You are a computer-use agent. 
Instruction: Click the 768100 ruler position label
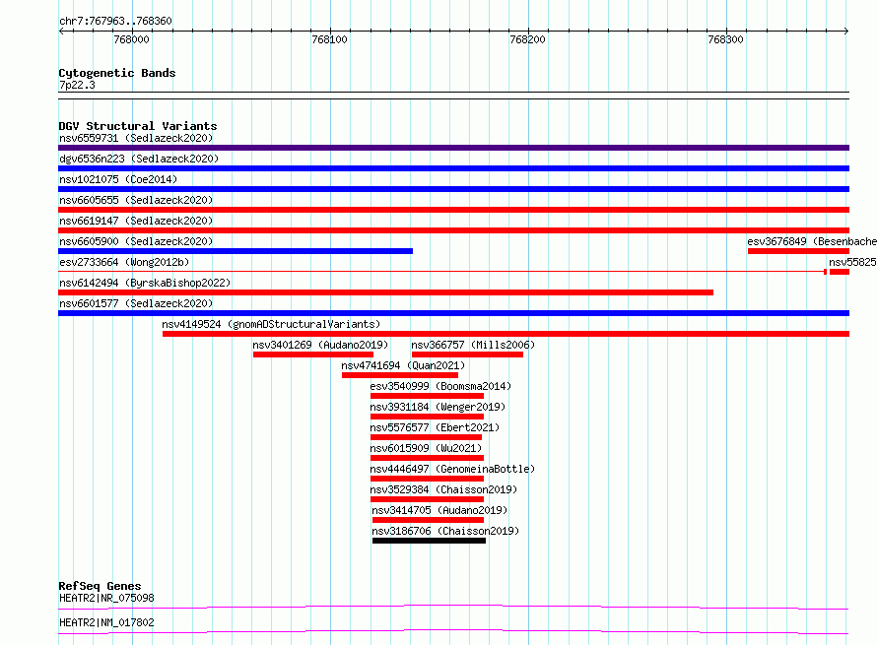329,39
